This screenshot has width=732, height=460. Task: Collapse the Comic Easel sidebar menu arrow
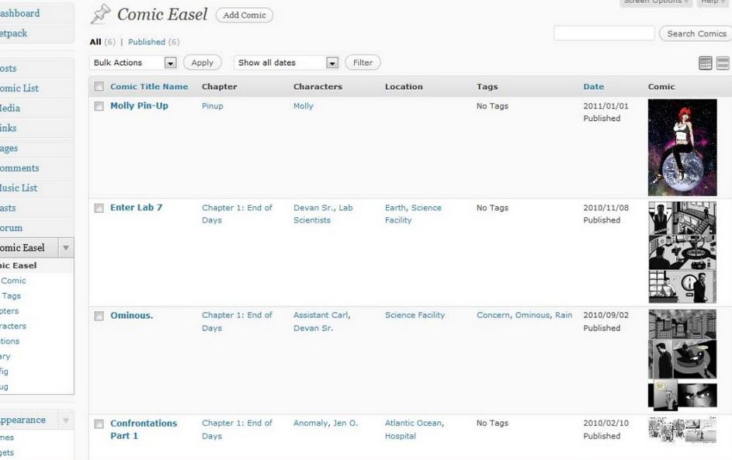pyautogui.click(x=66, y=247)
